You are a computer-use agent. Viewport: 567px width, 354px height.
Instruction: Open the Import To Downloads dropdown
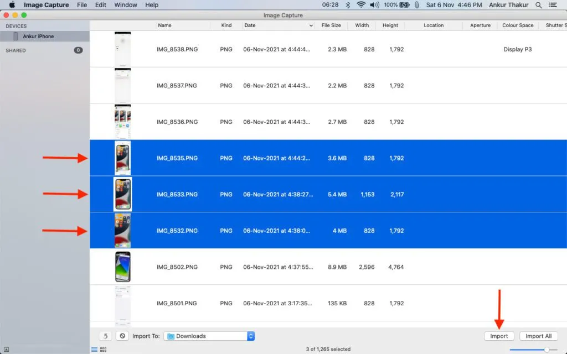209,336
